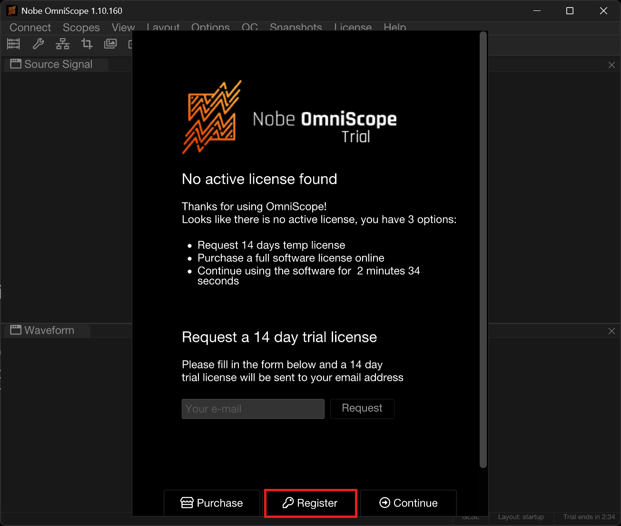Click the image gallery icon in the toolbar
This screenshot has height=526, width=621.
click(110, 44)
